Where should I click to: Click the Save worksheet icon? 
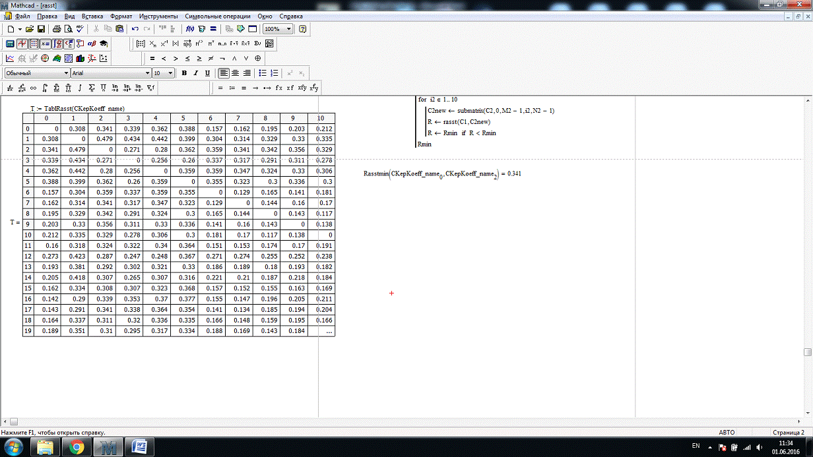(41, 29)
